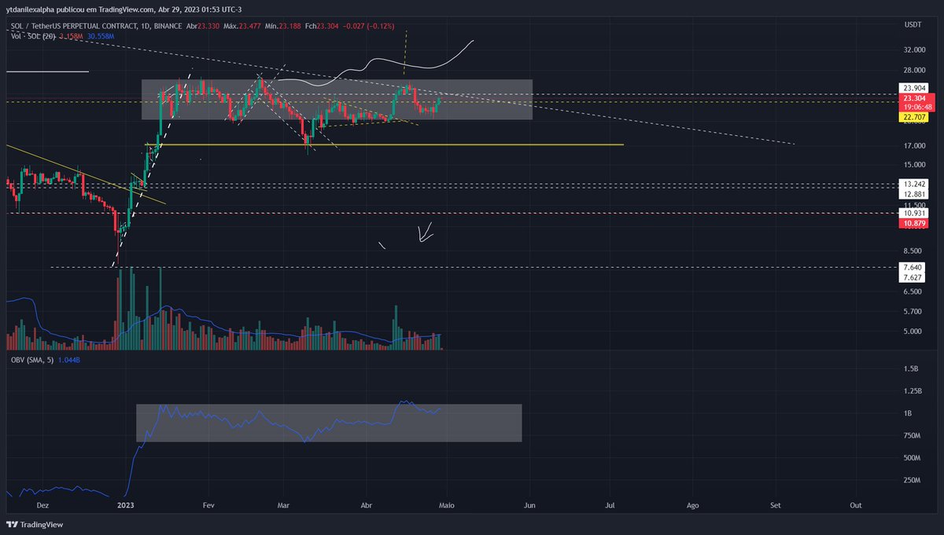The width and height of the screenshot is (944, 535).
Task: Click the red 10.879 price label
Action: pos(913,223)
